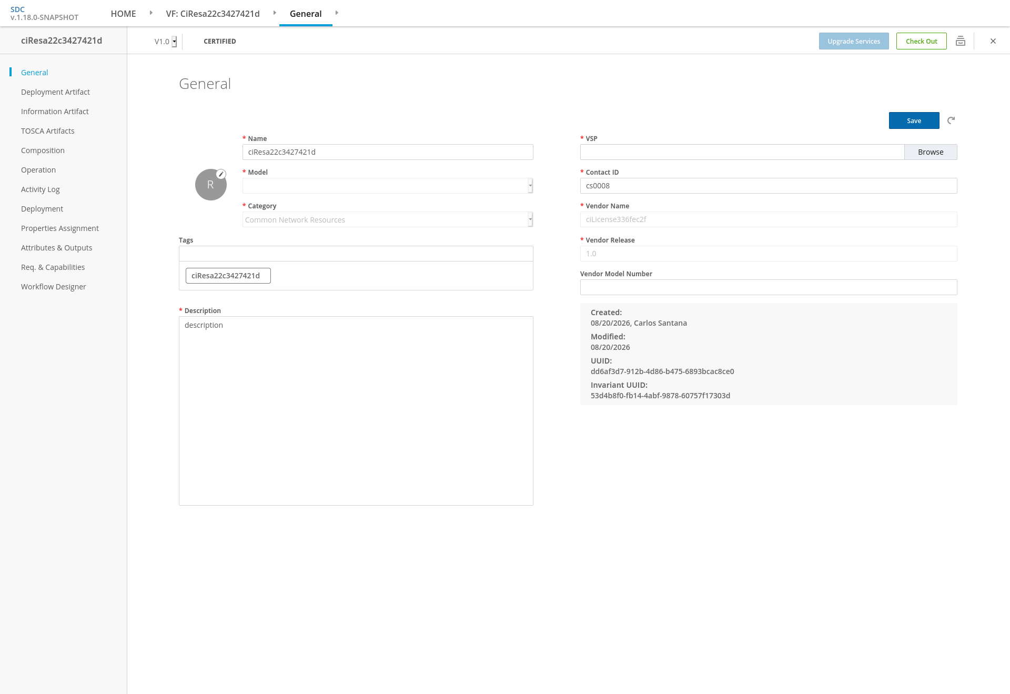Focus the Description text area
Viewport: 1010px width, 694px height.
(356, 411)
